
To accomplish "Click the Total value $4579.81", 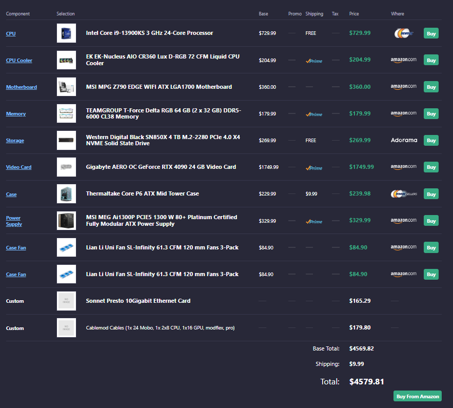I will coord(367,382).
